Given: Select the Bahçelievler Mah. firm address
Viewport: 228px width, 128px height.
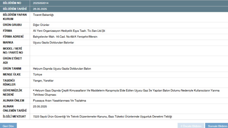Looking at the screenshot, I should (65, 37).
